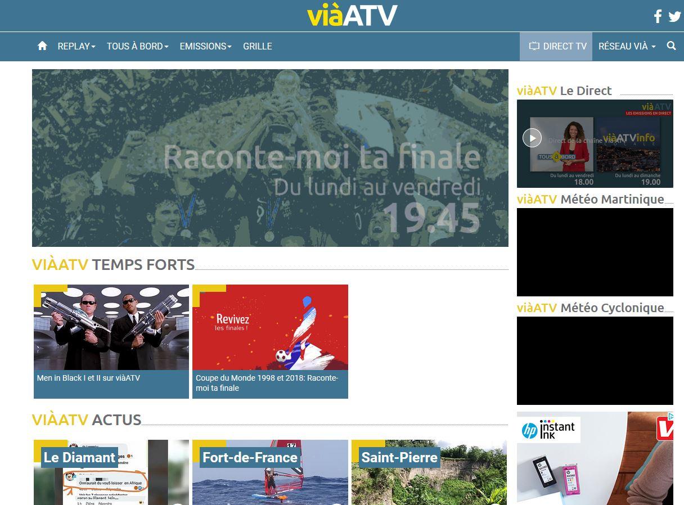
Task: Click the Météo Martinique heading
Action: (x=591, y=199)
